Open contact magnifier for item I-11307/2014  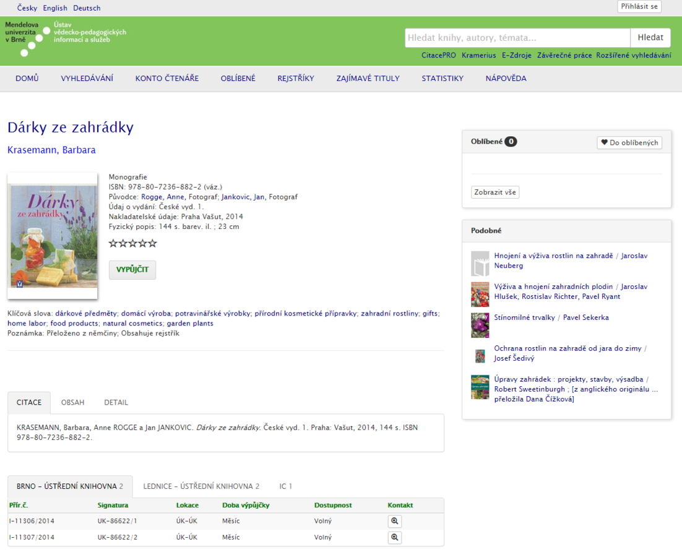[x=394, y=537]
